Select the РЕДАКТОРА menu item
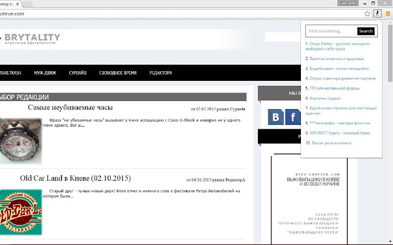Screen dimensions: 393x245 point(161,73)
